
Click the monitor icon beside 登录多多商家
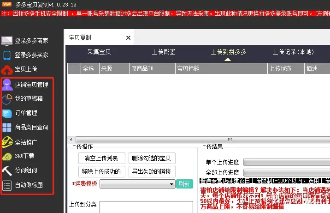point(7,41)
